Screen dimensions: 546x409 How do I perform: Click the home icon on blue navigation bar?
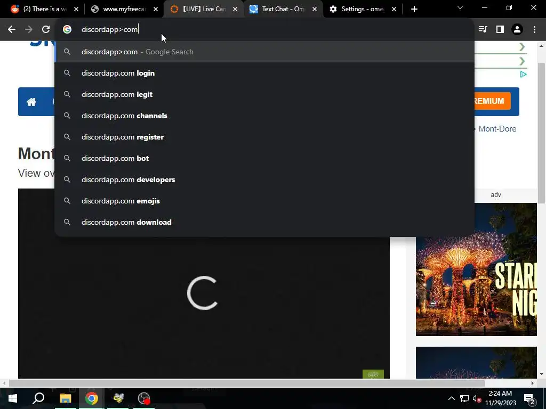tap(31, 102)
